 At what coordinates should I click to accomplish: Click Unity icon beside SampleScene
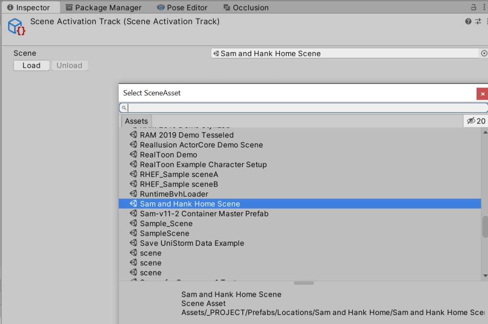pos(134,233)
